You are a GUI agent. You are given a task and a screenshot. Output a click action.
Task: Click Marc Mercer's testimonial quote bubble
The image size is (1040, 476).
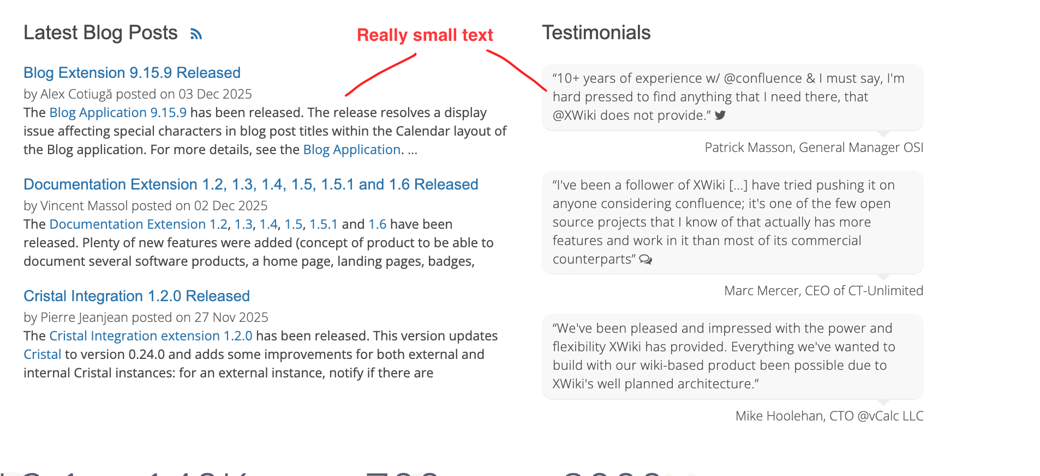[x=732, y=222]
